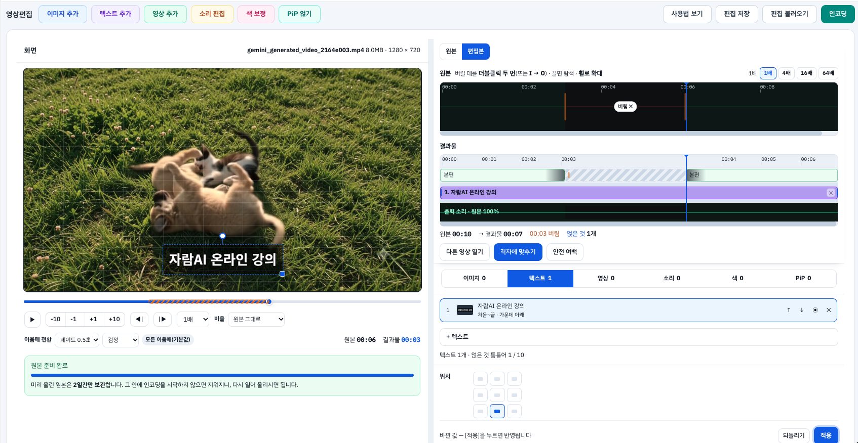Open the 검정 transition color dropdown
This screenshot has width=858, height=443.
point(121,340)
